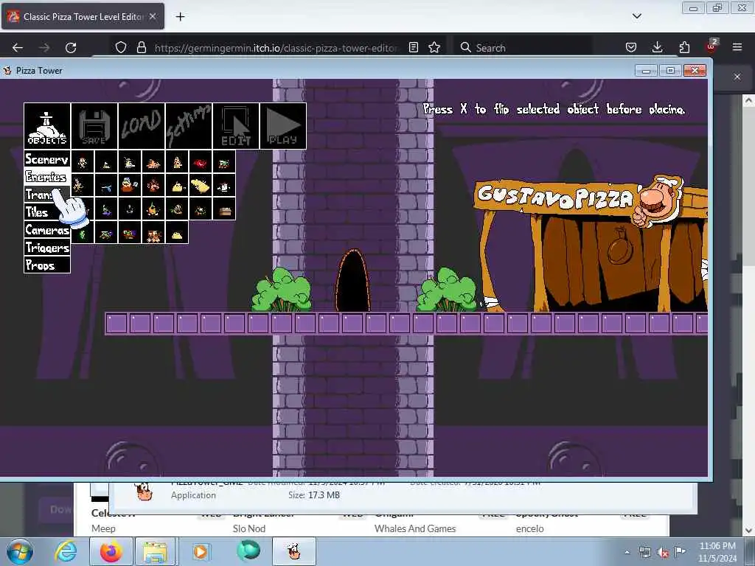Click the page scrollbar up arrow
755x566 pixels.
(x=748, y=100)
